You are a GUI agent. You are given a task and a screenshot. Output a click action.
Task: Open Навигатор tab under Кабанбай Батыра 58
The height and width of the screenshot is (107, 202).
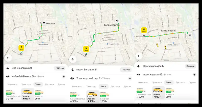tap(12, 85)
